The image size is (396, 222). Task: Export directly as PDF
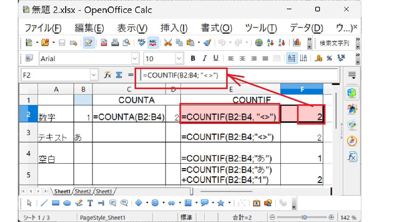tap(104, 43)
